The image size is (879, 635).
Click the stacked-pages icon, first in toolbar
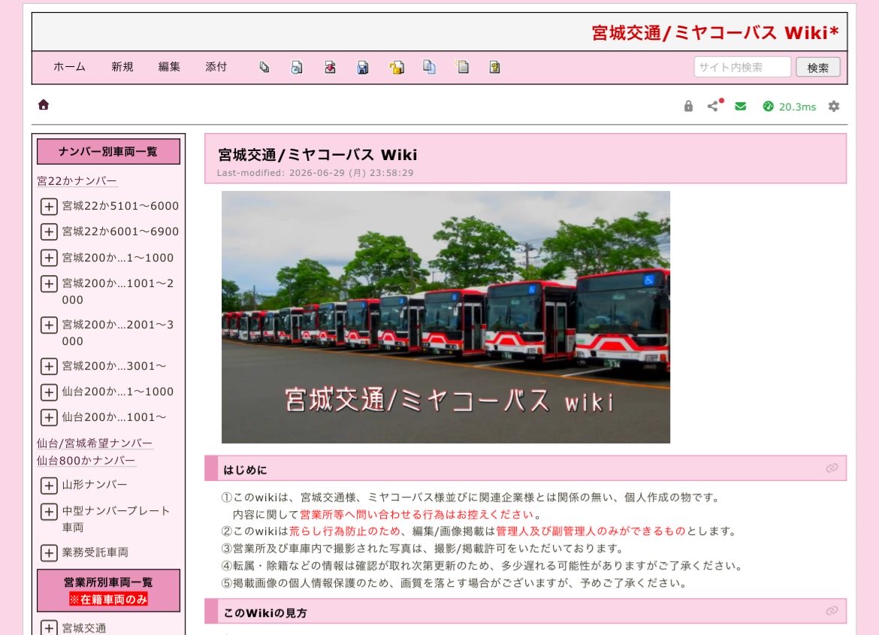[264, 68]
